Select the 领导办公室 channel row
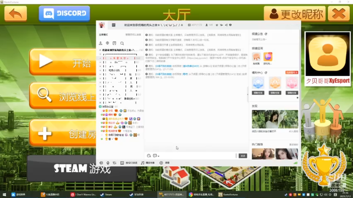Screen dimensions: 353x198 point(121,107)
